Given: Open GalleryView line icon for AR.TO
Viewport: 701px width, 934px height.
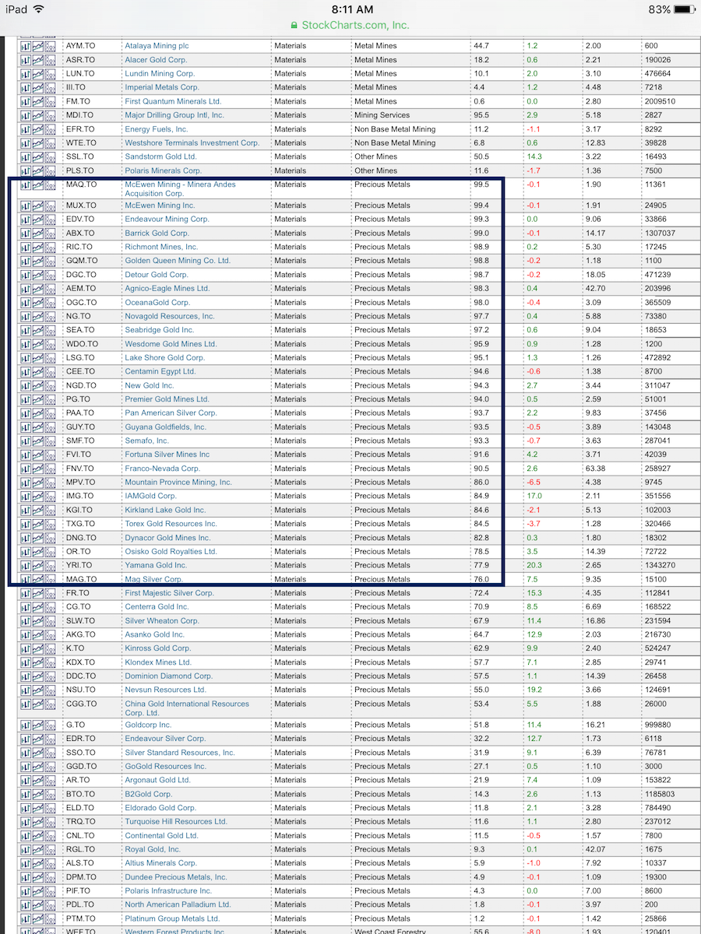Looking at the screenshot, I should tap(37, 780).
